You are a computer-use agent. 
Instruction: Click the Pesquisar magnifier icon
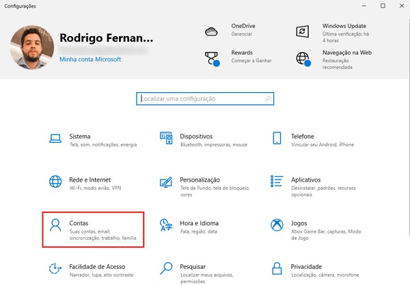[166, 268]
